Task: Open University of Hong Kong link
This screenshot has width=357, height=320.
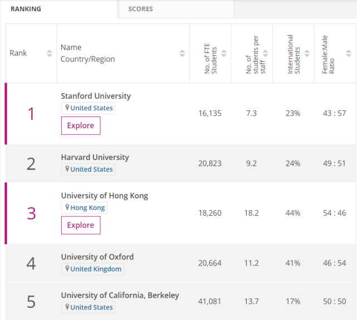Action: 104,196
